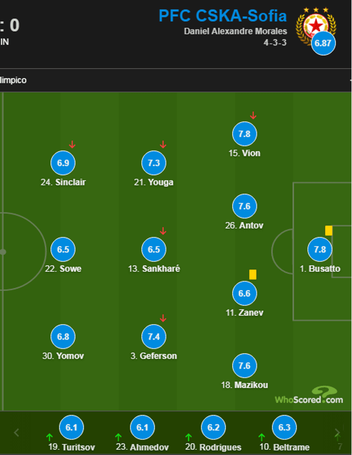
Task: Select Sinclair's 6.9 rating bubble
Action: pyautogui.click(x=63, y=163)
